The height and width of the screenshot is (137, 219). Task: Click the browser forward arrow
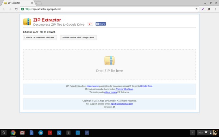click(10, 9)
